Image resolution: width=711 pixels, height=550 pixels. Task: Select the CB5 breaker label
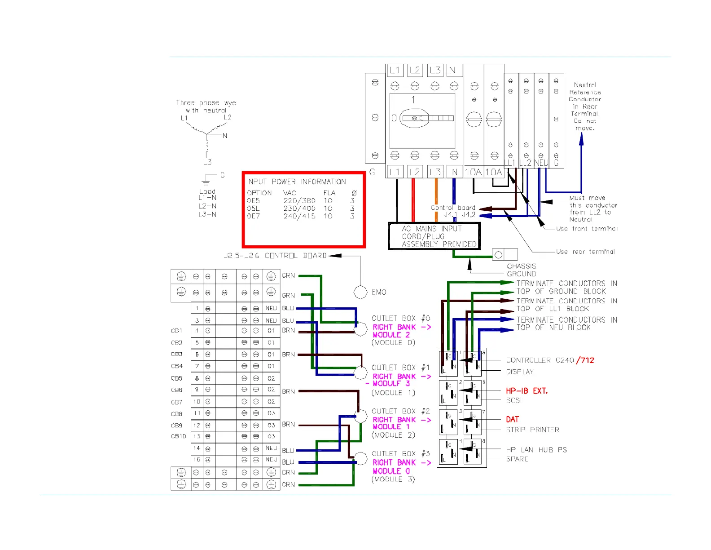(177, 378)
